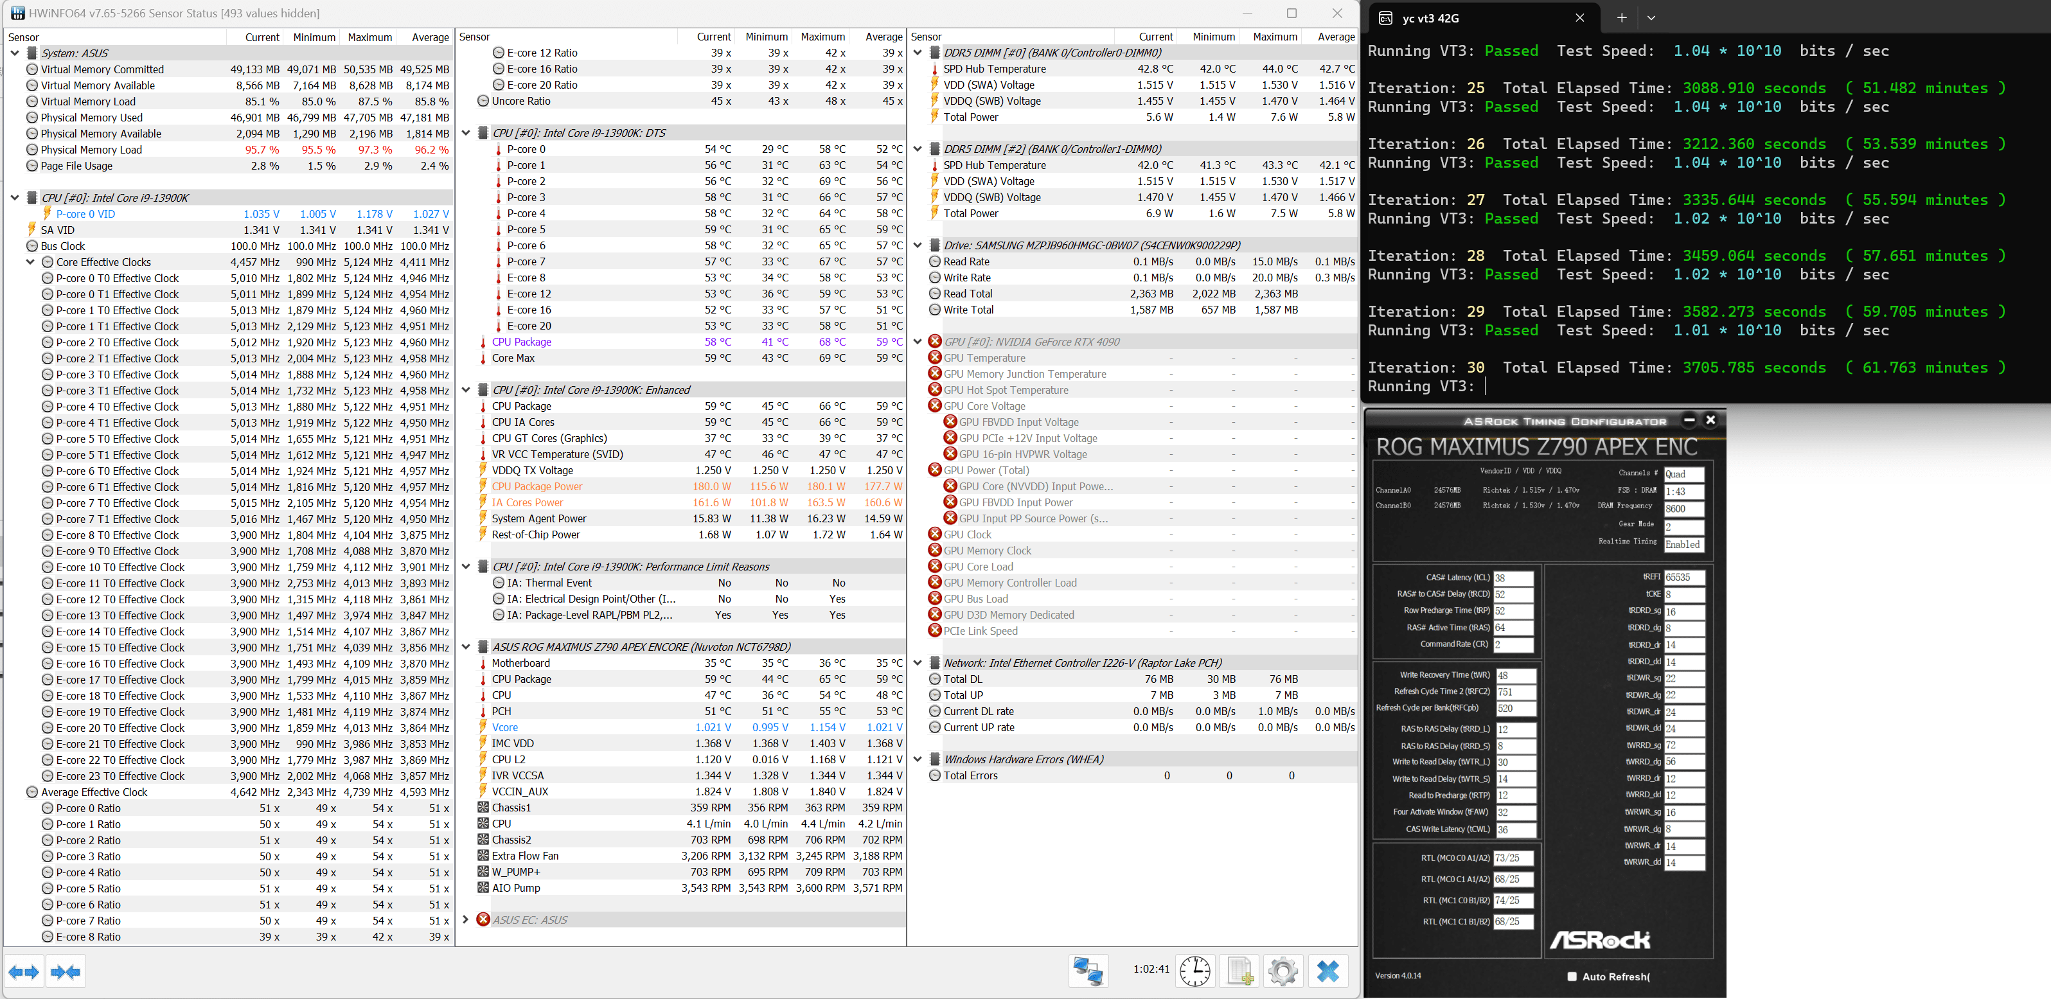
Task: Open the terminal tab dropdown arrow
Action: (1651, 17)
